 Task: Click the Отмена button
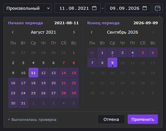111,119
